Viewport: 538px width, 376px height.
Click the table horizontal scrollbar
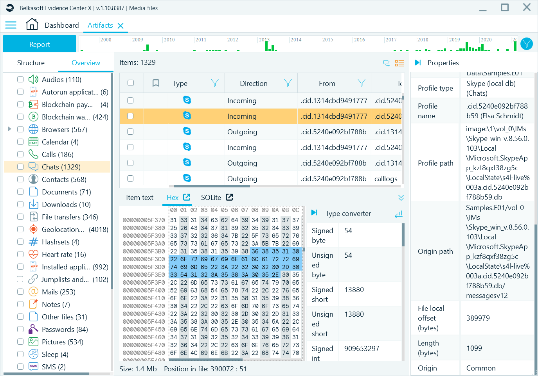point(212,186)
